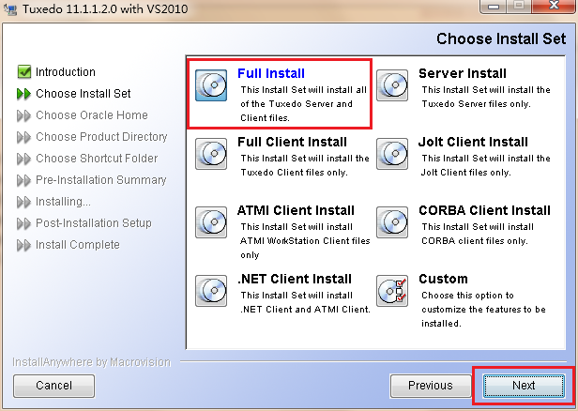The height and width of the screenshot is (411, 578).
Task: Go back with the Previous button
Action: (x=430, y=385)
